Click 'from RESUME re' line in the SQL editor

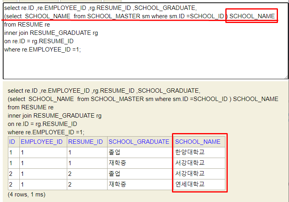pyautogui.click(x=27, y=25)
